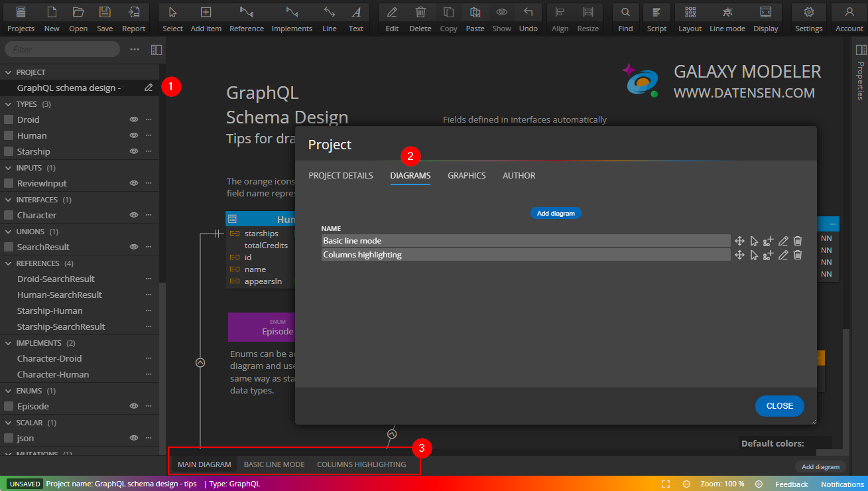Switch the Line mode option
This screenshot has height=491, width=868.
pyautogui.click(x=727, y=18)
